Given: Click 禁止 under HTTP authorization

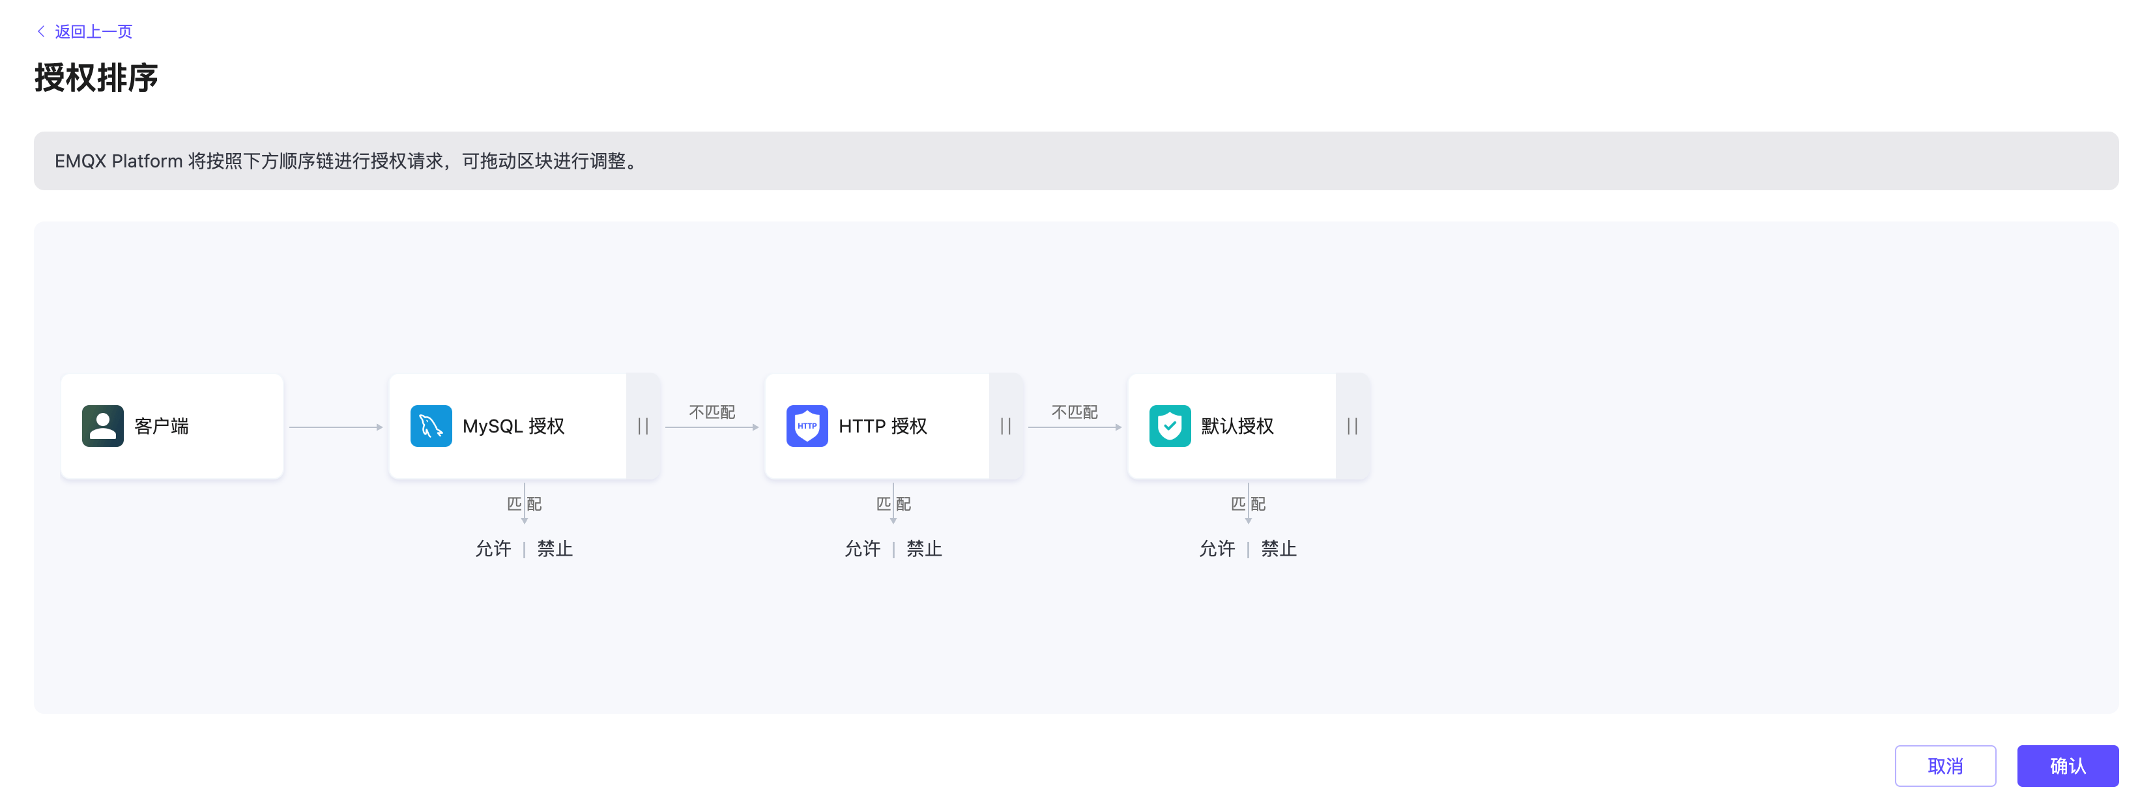Looking at the screenshot, I should [x=923, y=548].
